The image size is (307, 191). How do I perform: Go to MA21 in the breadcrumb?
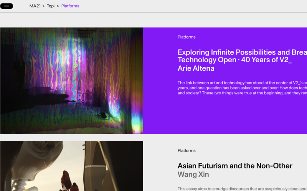coord(35,6)
